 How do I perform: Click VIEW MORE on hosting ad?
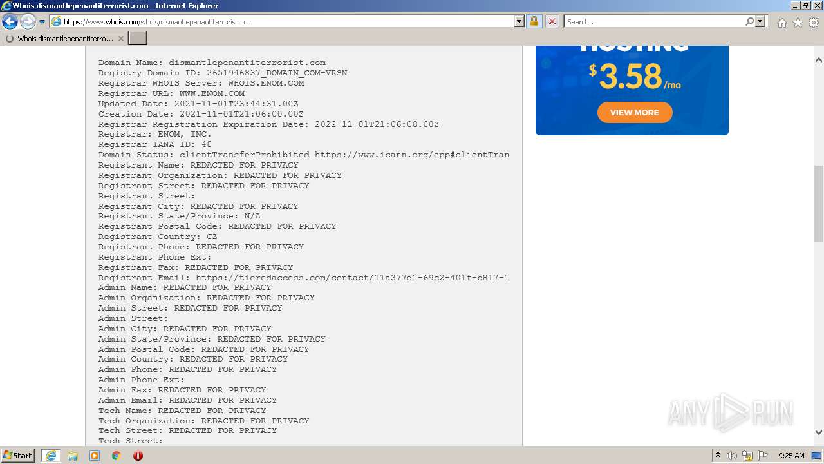click(635, 112)
